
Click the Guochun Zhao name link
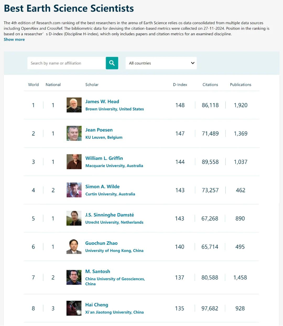(101, 243)
